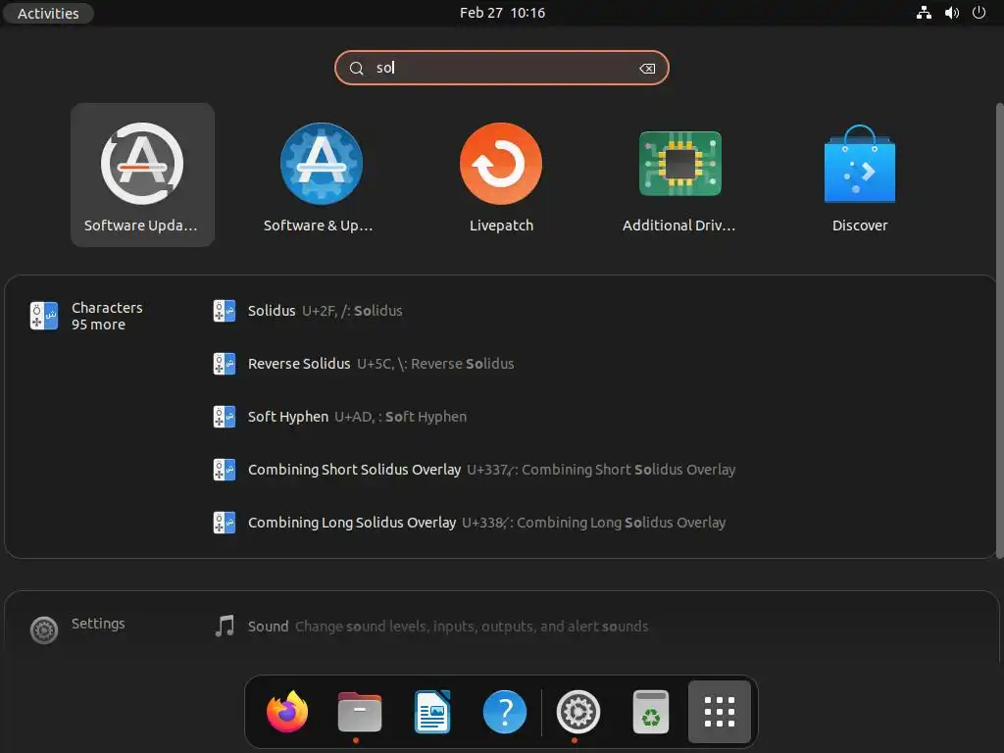The height and width of the screenshot is (753, 1004).
Task: Click the Activities button
Action: (x=48, y=13)
